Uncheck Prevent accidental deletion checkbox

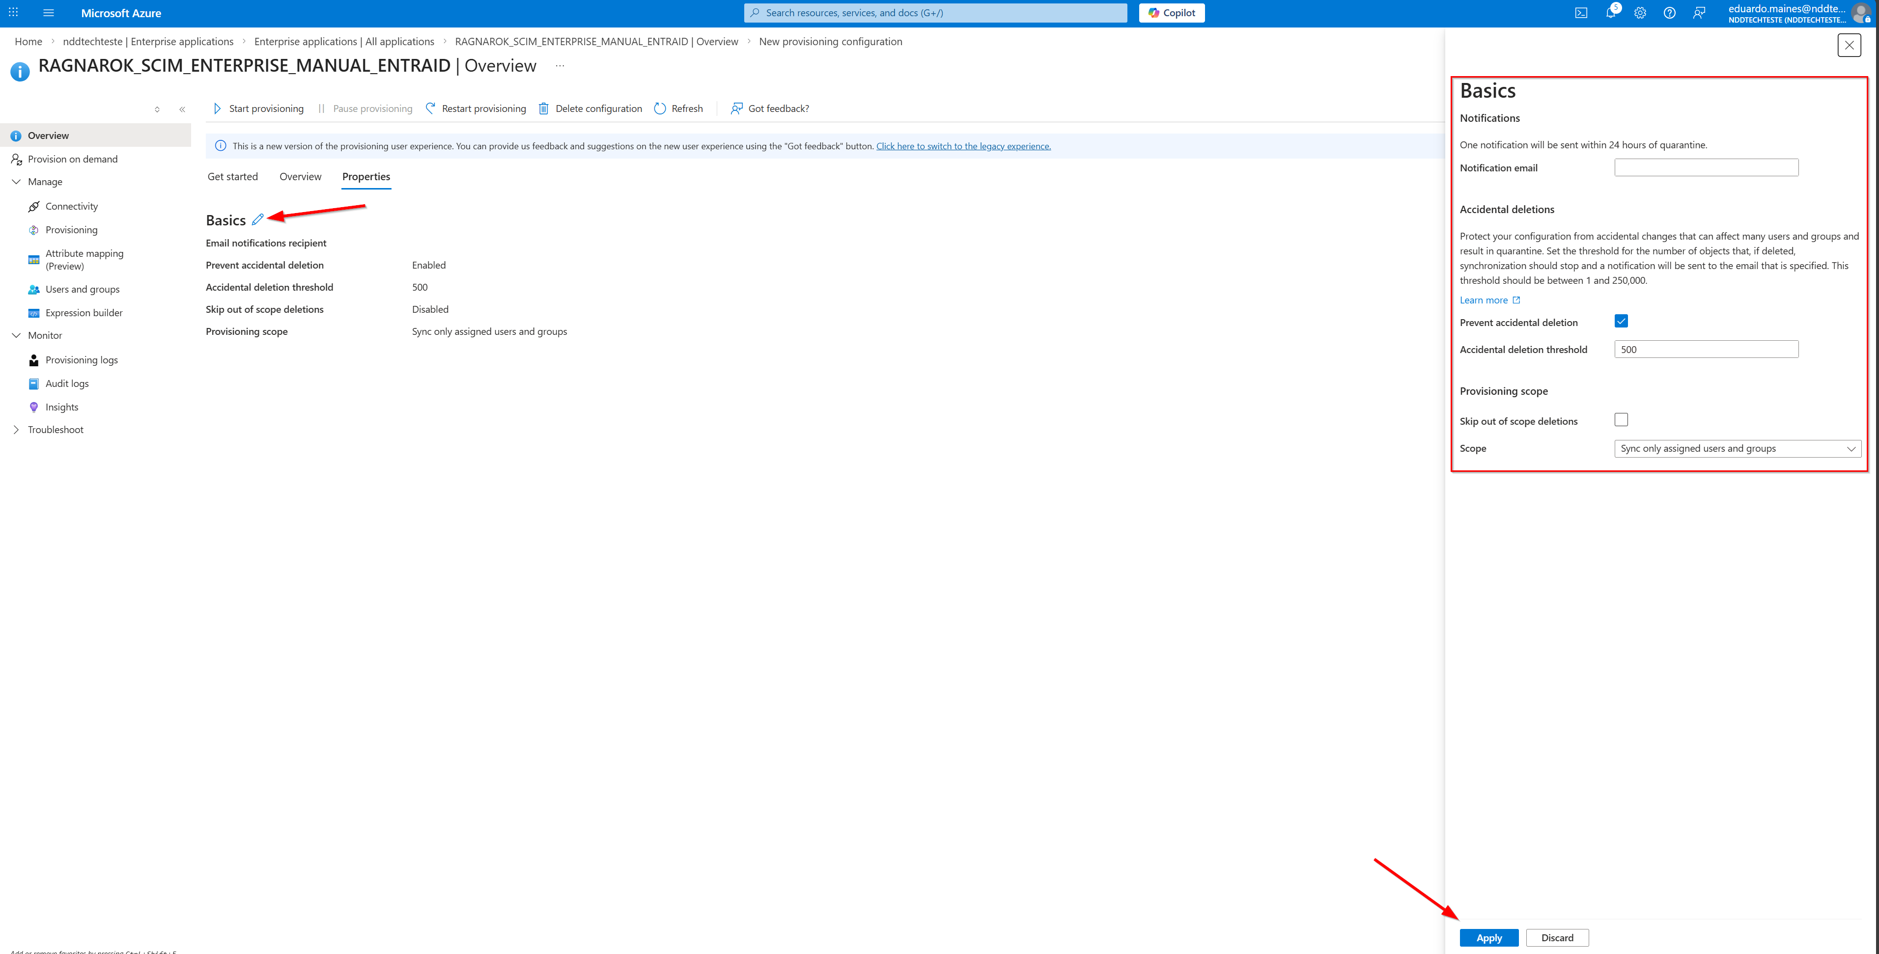[x=1621, y=322]
